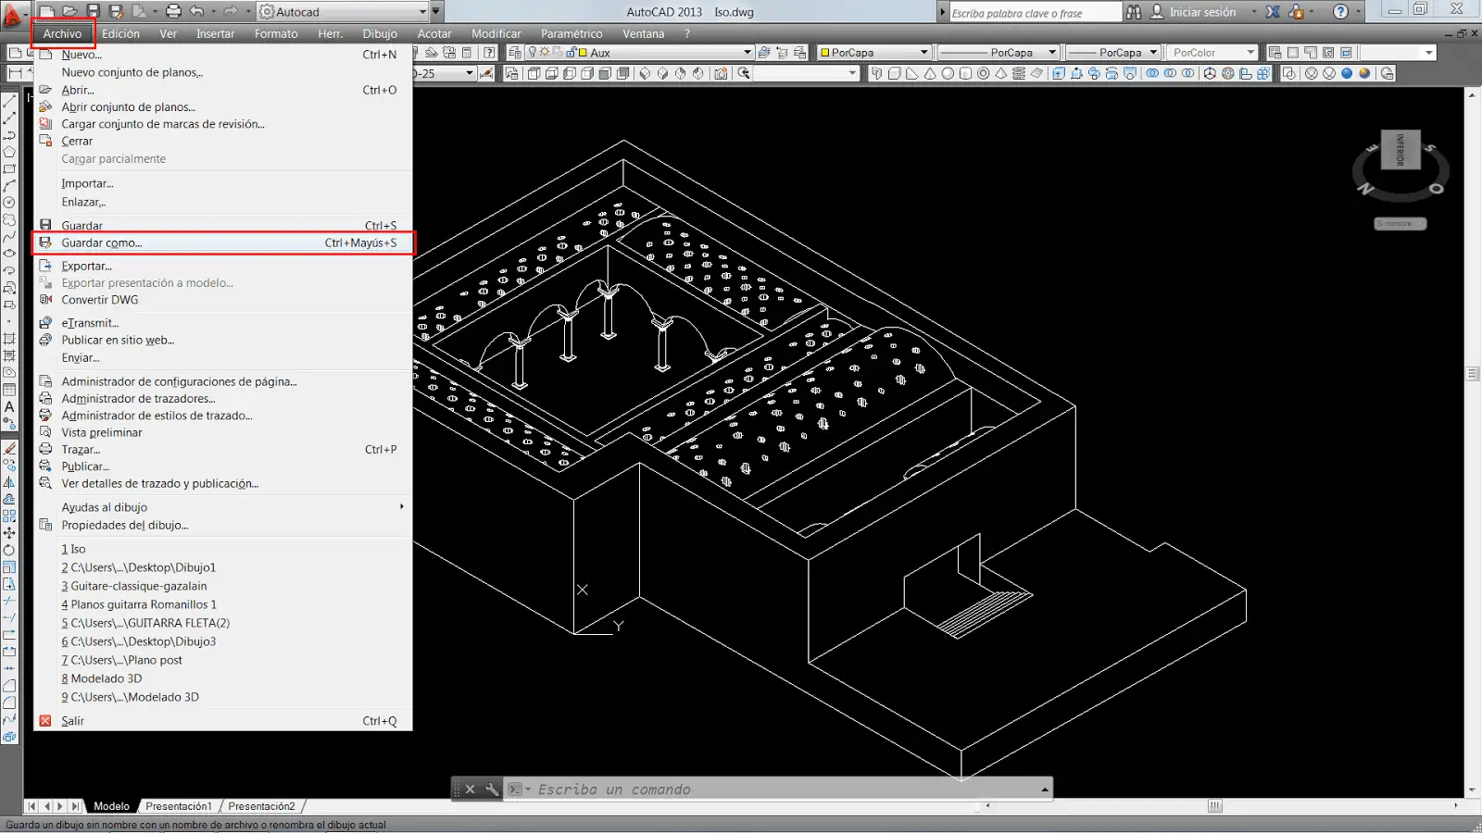This screenshot has height=833, width=1482.
Task: Open Autodesk Exchange X icon
Action: coord(1273,12)
